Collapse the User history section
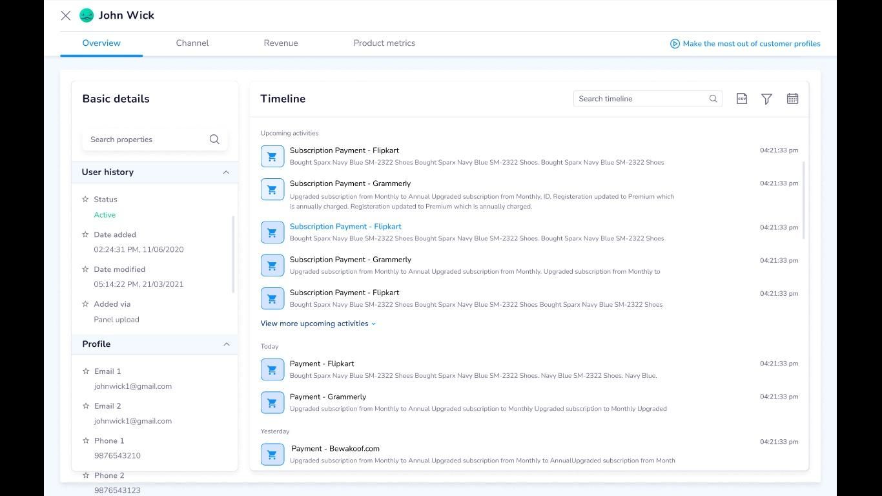This screenshot has height=496, width=882. tap(226, 172)
